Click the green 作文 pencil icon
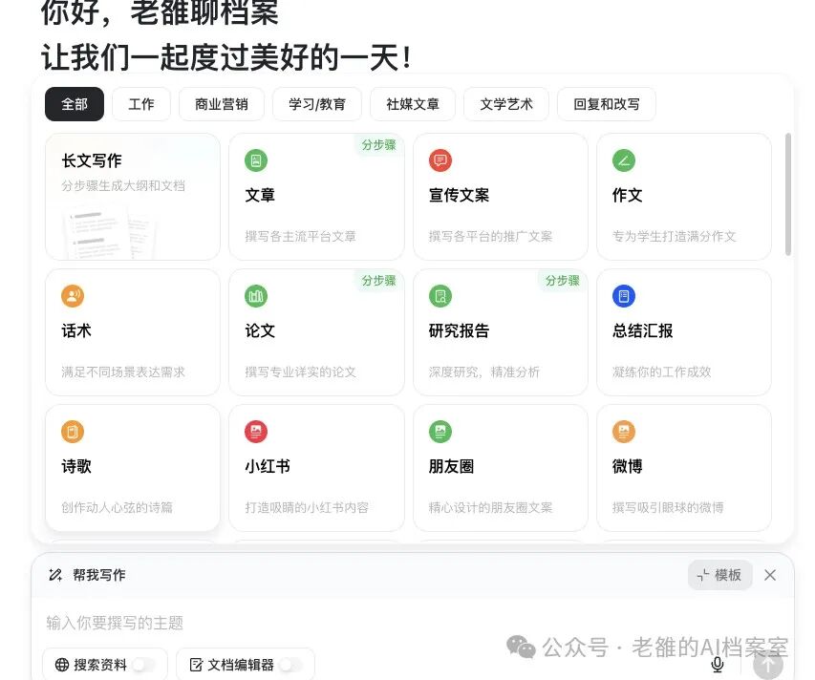 tap(624, 160)
